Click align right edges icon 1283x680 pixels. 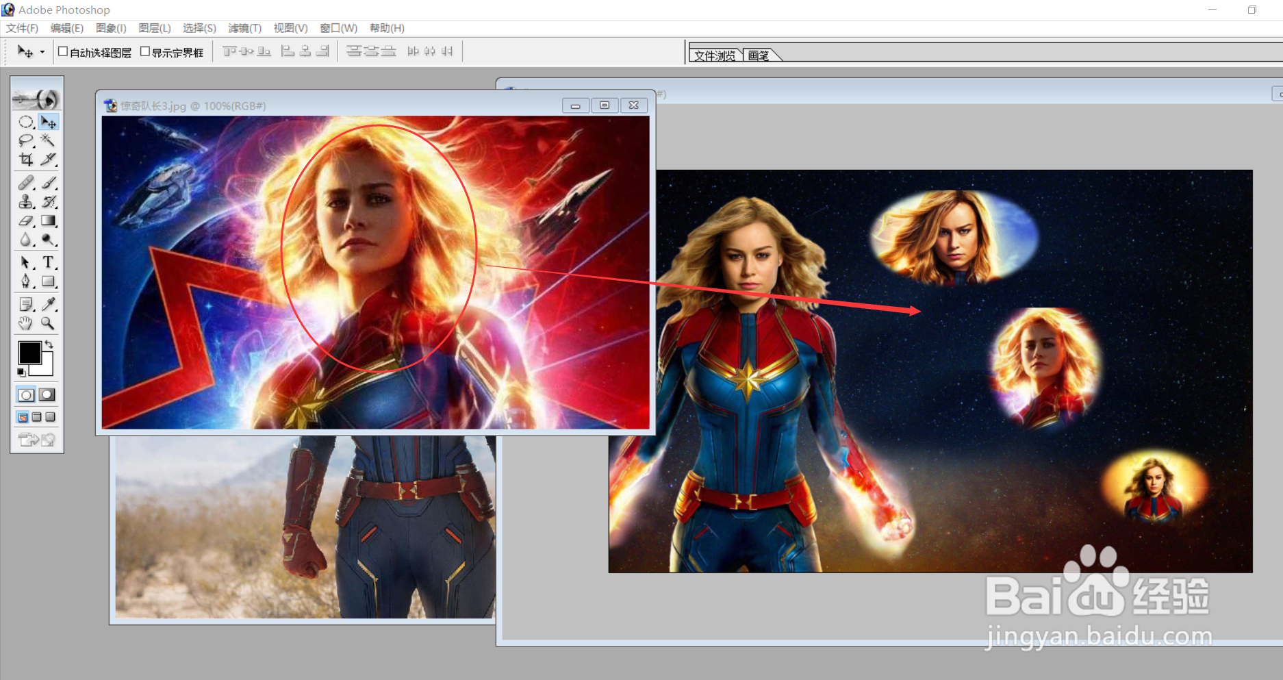(x=322, y=51)
